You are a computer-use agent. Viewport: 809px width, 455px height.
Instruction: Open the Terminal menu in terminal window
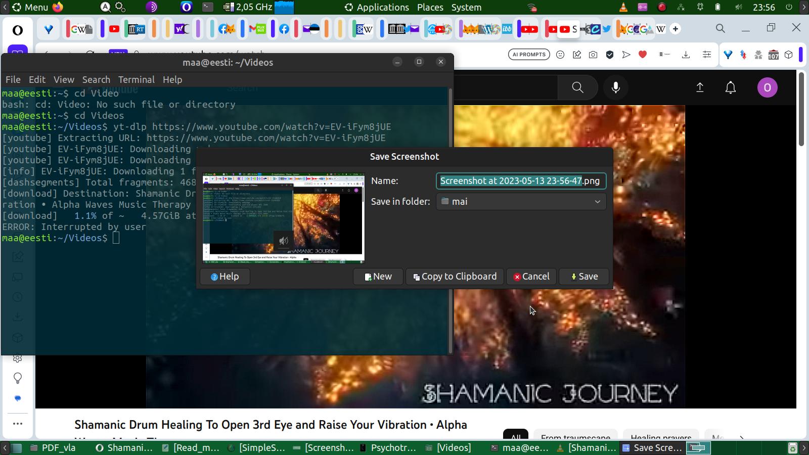[x=136, y=80]
